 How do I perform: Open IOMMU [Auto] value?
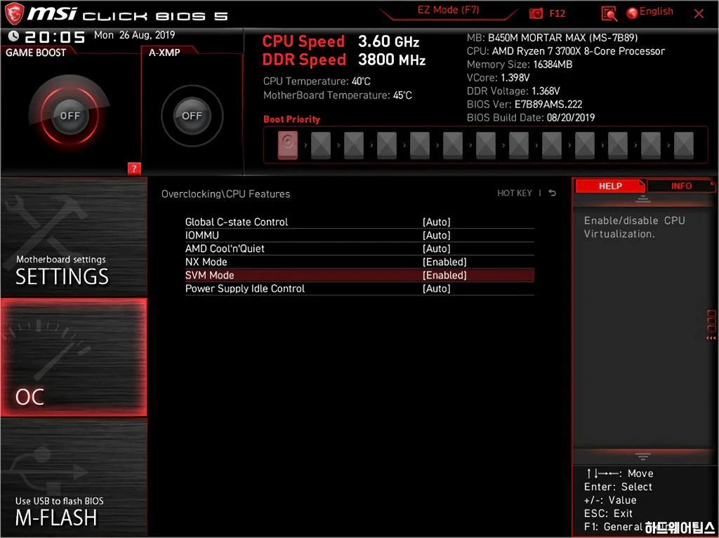click(437, 235)
